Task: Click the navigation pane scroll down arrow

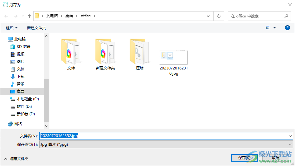Action: [46, 126]
